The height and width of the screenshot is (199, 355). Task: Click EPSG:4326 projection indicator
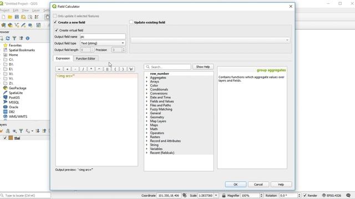click(332, 195)
